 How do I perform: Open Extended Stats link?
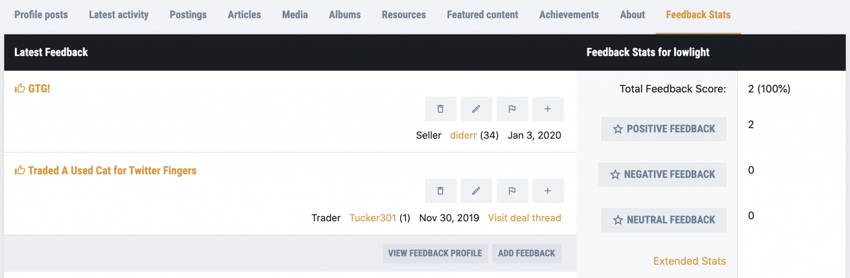tap(689, 261)
